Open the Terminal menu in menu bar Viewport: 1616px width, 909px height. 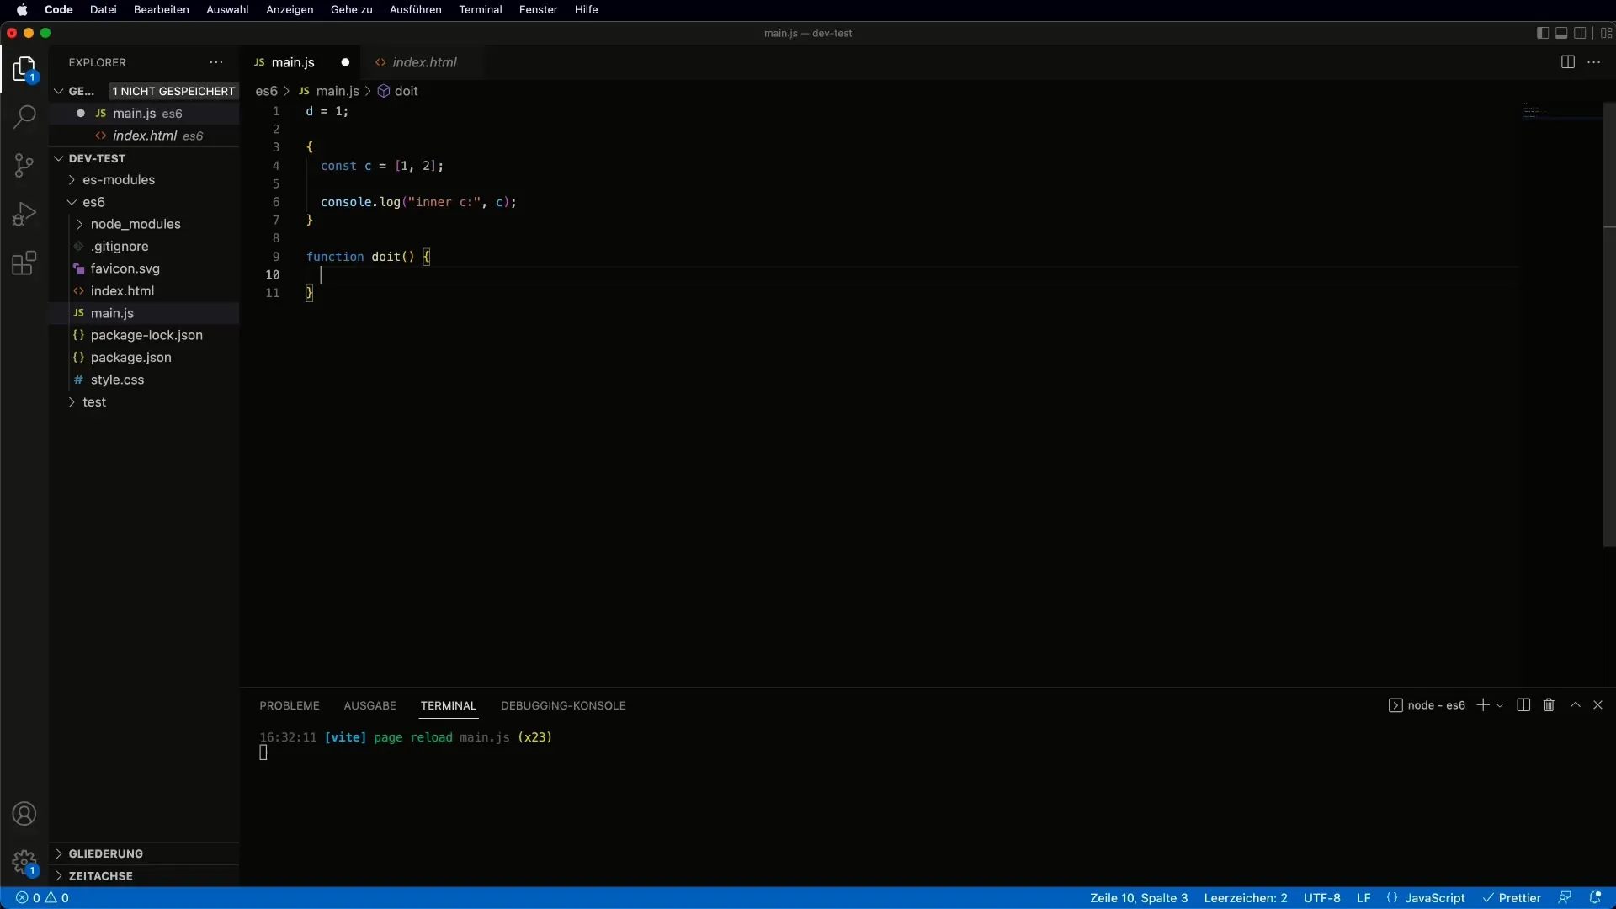click(x=480, y=9)
